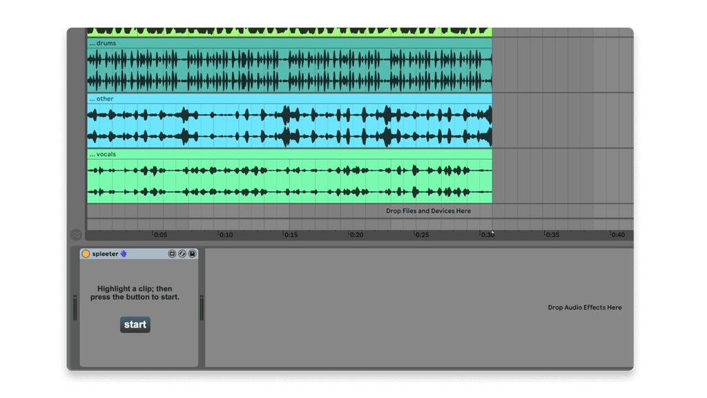Click the 0:15 mark on the time ruler
This screenshot has width=707, height=398.
(291, 235)
